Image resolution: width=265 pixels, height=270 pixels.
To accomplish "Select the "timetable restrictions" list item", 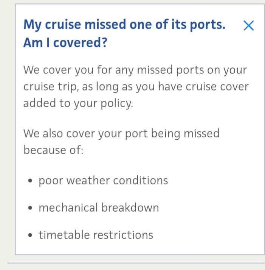I will coord(96,235).
